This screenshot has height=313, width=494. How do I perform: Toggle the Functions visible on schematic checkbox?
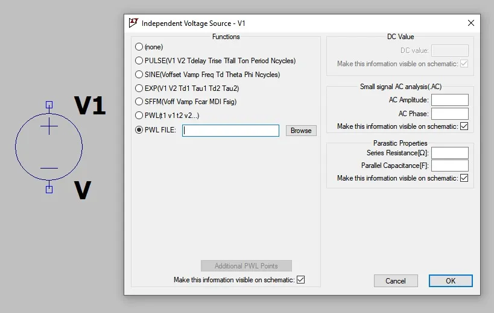301,280
